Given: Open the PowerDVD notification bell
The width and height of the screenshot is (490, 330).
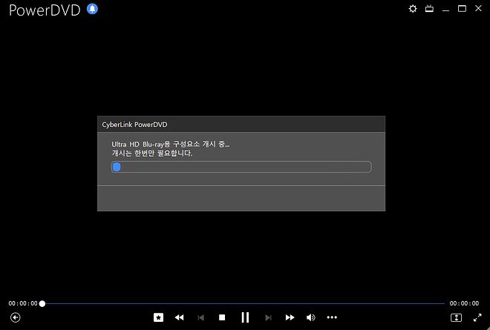Looking at the screenshot, I should (x=92, y=9).
